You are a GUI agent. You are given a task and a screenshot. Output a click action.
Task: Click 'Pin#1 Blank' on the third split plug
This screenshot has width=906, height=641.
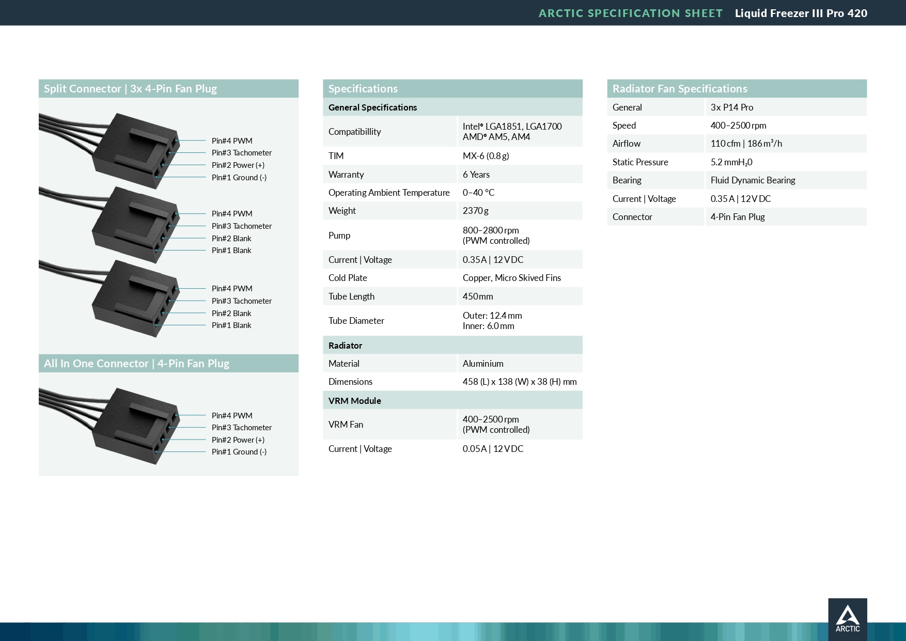231,325
